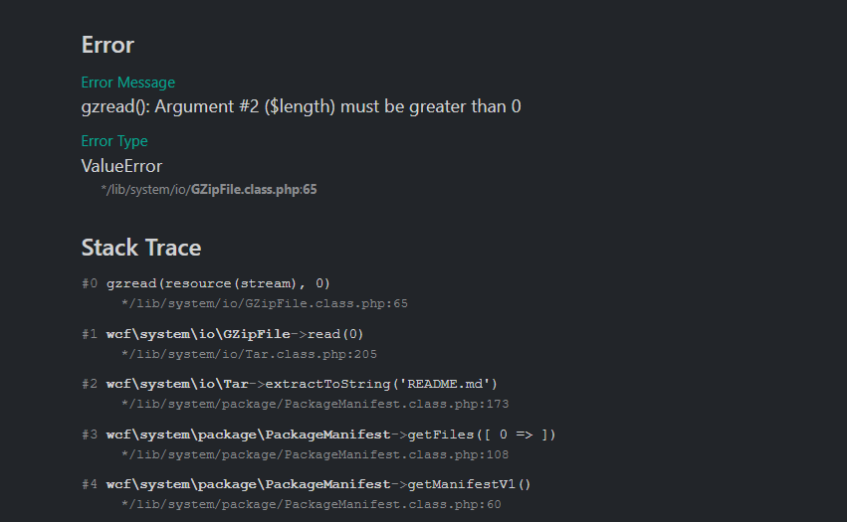Click stack frame number #1
Screen dimensions: 847x522
point(91,334)
